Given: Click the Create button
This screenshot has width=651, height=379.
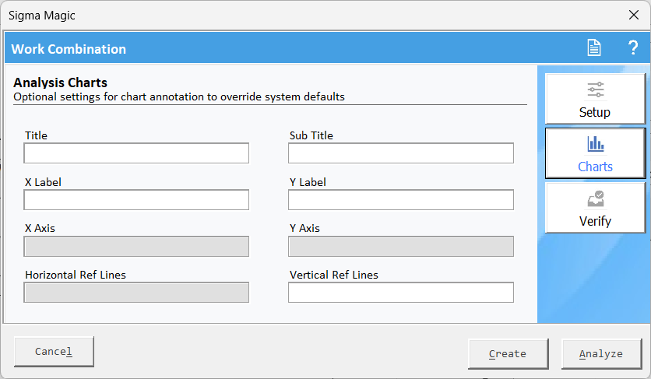Looking at the screenshot, I should point(508,353).
